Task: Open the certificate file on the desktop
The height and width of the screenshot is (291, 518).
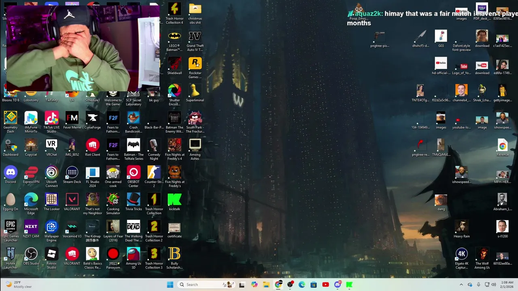Action: (174, 229)
